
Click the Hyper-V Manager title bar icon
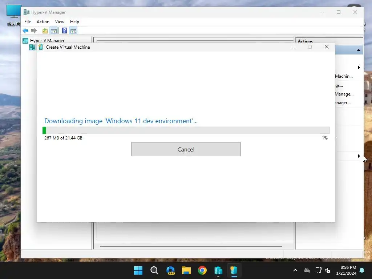pyautogui.click(x=26, y=12)
